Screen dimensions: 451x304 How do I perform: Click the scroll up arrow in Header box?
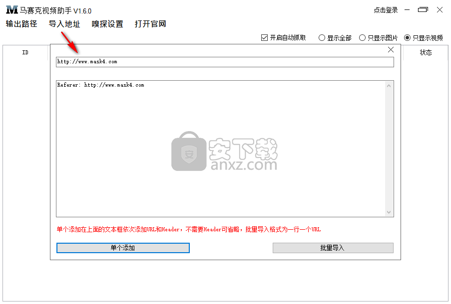[x=389, y=86]
